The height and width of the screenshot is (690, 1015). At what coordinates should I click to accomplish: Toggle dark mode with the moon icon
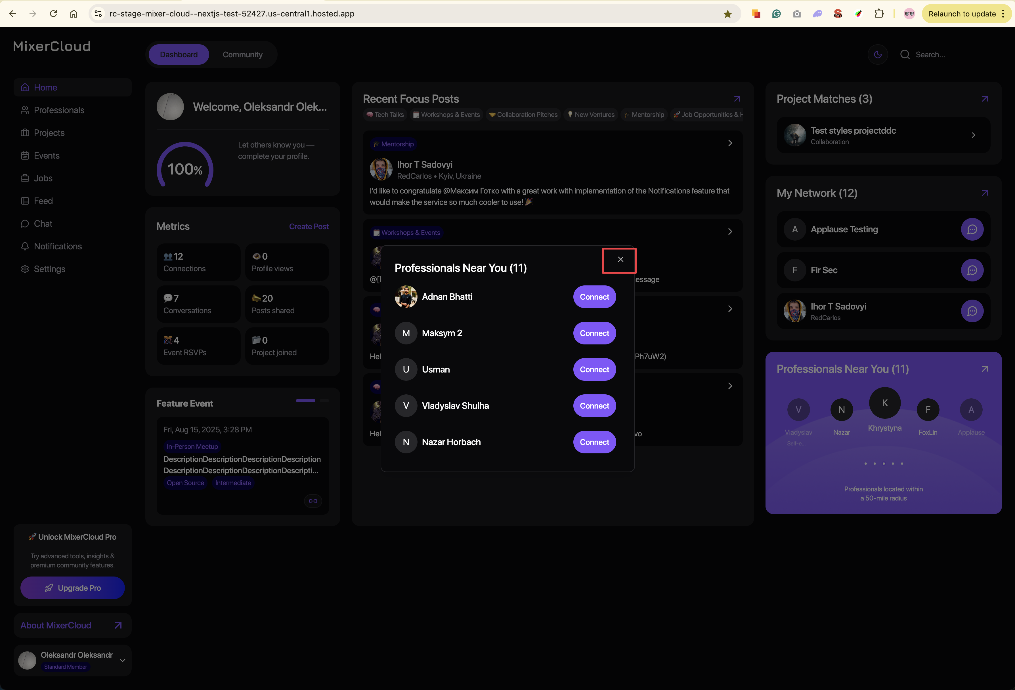pyautogui.click(x=877, y=54)
